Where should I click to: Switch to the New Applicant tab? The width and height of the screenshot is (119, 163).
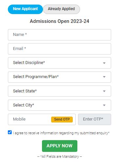point(25,9)
